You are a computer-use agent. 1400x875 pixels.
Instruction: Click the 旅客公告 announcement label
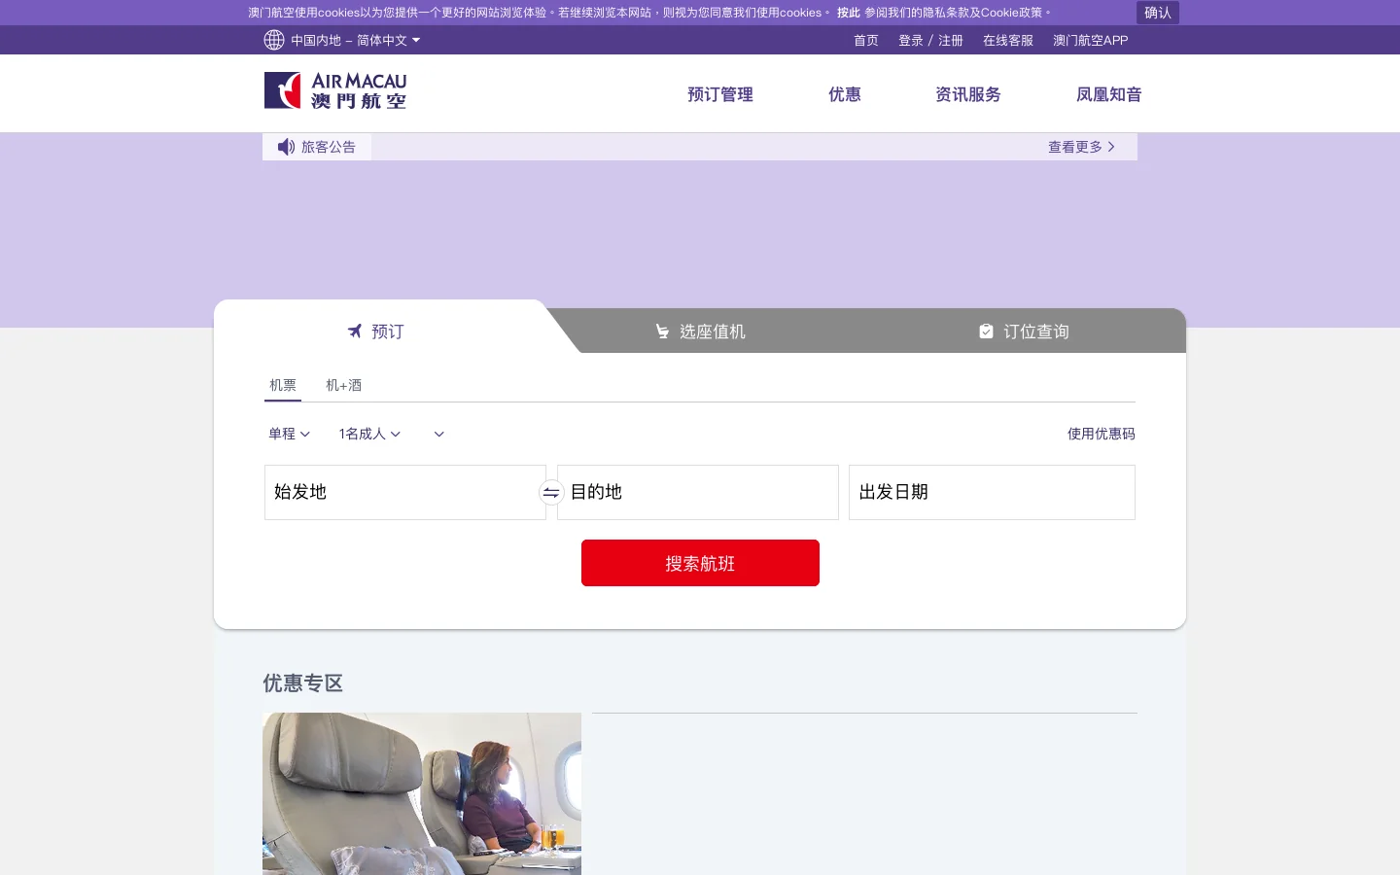tap(329, 147)
